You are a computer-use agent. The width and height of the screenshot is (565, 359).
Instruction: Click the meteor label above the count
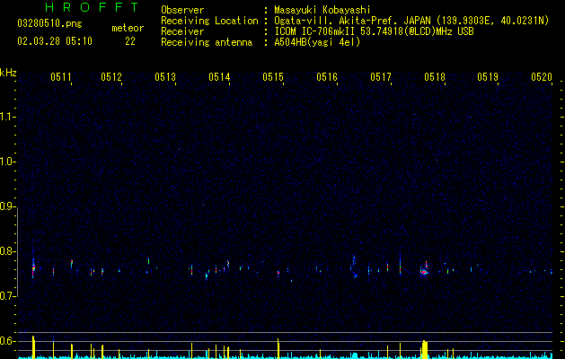click(128, 28)
